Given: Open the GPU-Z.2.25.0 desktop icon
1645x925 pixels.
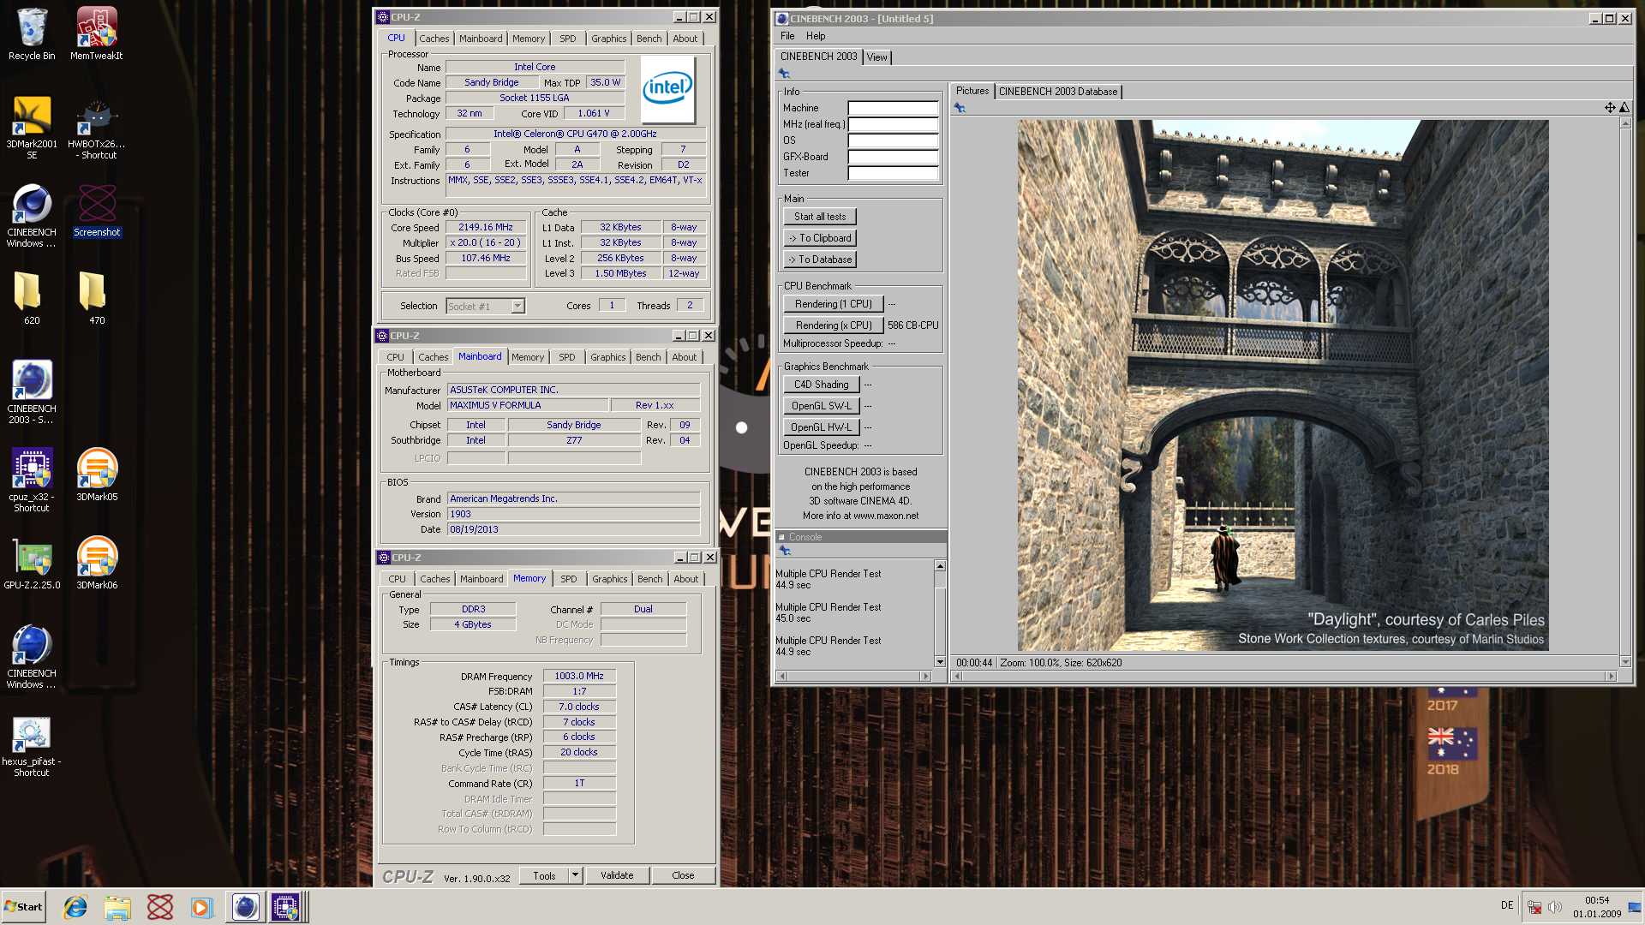Looking at the screenshot, I should 32,563.
